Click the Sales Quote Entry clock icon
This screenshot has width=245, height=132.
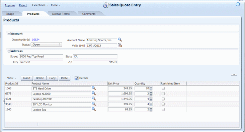click(106, 5)
